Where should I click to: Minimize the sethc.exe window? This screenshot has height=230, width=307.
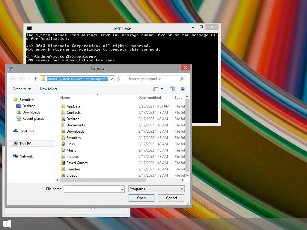coord(193,27)
